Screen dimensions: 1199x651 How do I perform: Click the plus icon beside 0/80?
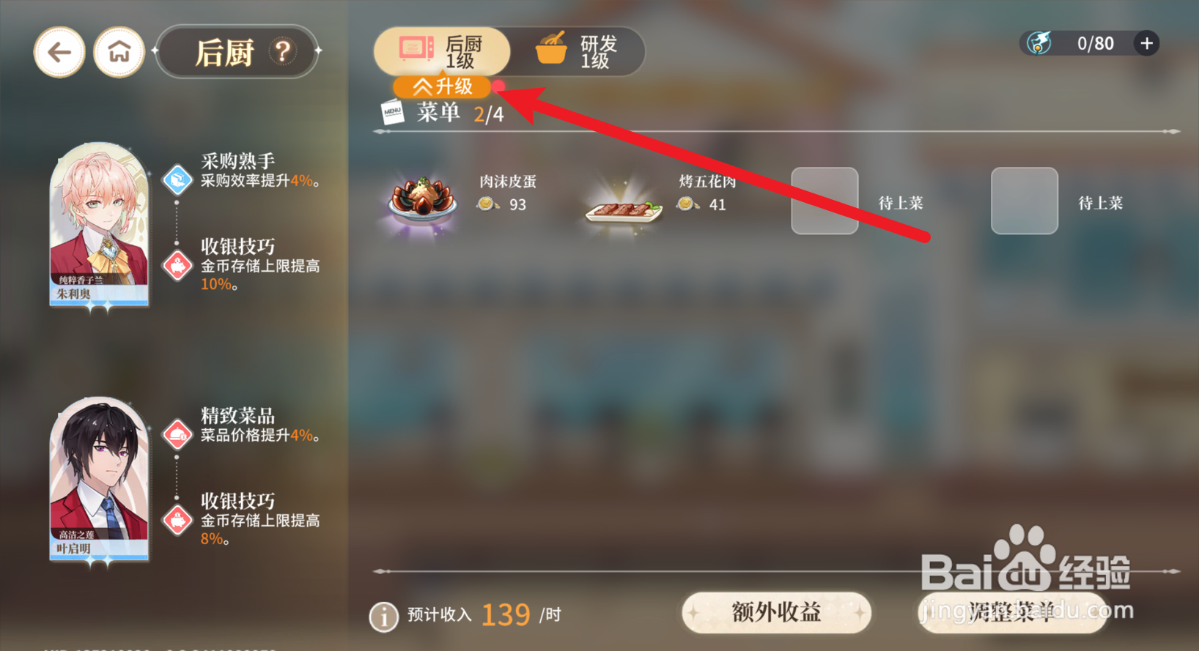pyautogui.click(x=1147, y=43)
